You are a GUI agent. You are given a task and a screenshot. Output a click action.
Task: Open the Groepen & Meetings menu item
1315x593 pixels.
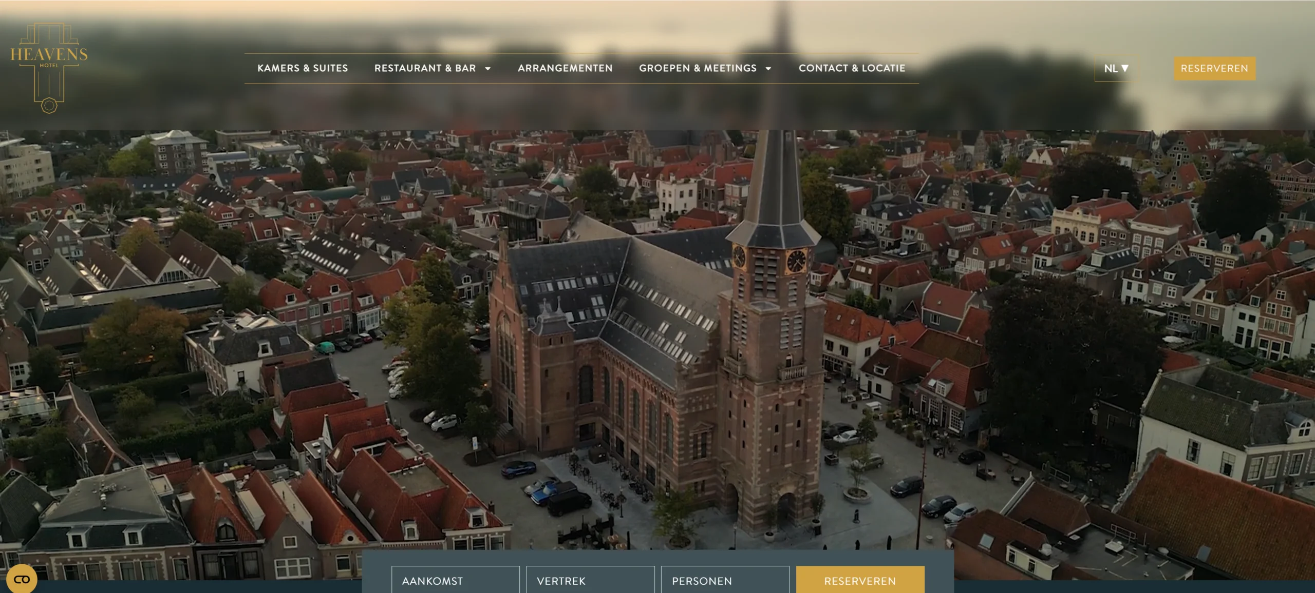pos(698,68)
